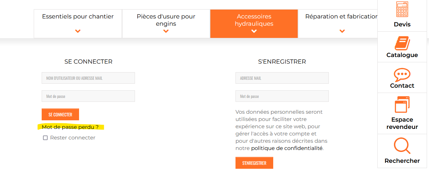
Task: Open the politique de confidentialité link
Action: (x=286, y=148)
